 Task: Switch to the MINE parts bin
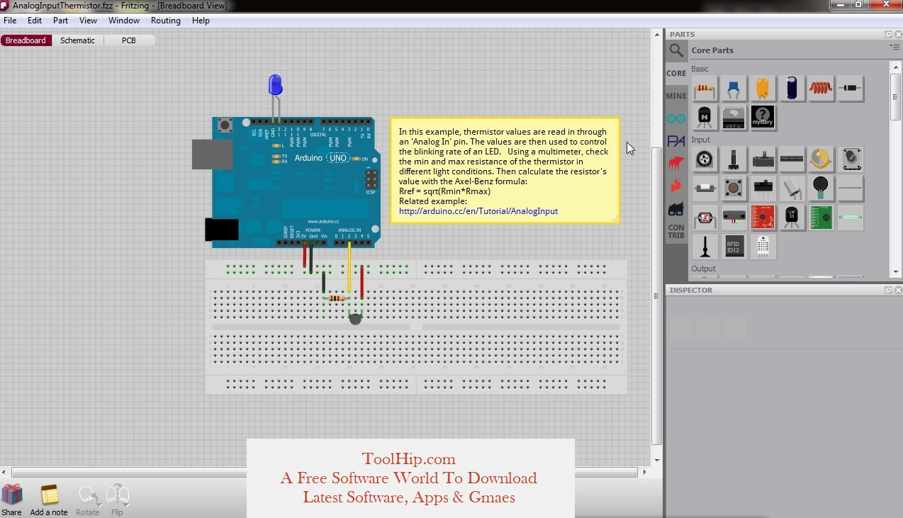(x=676, y=96)
